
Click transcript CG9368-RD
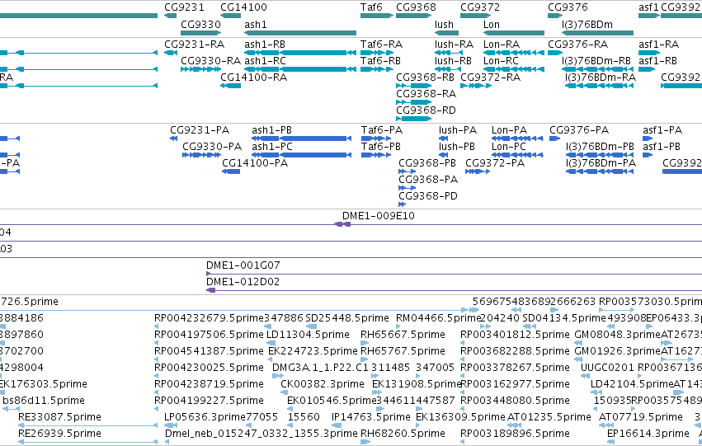click(413, 119)
